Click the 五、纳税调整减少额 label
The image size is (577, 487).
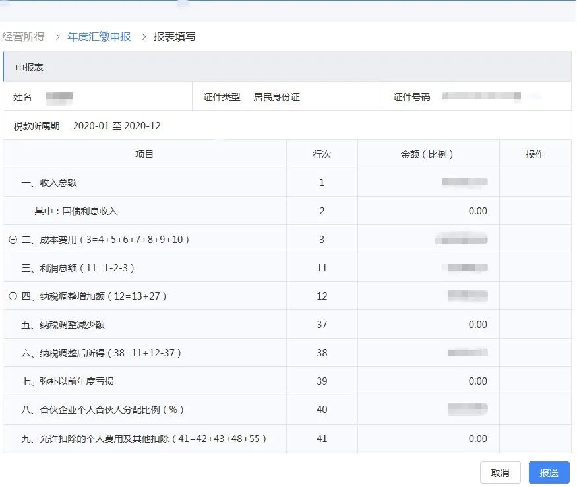point(63,325)
